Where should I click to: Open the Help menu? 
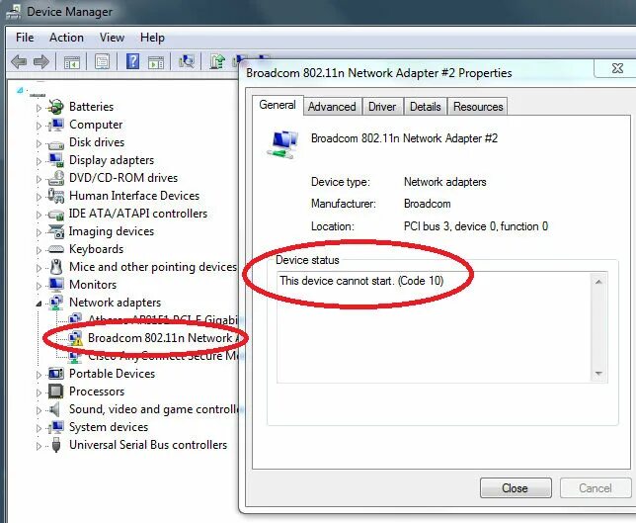click(152, 38)
